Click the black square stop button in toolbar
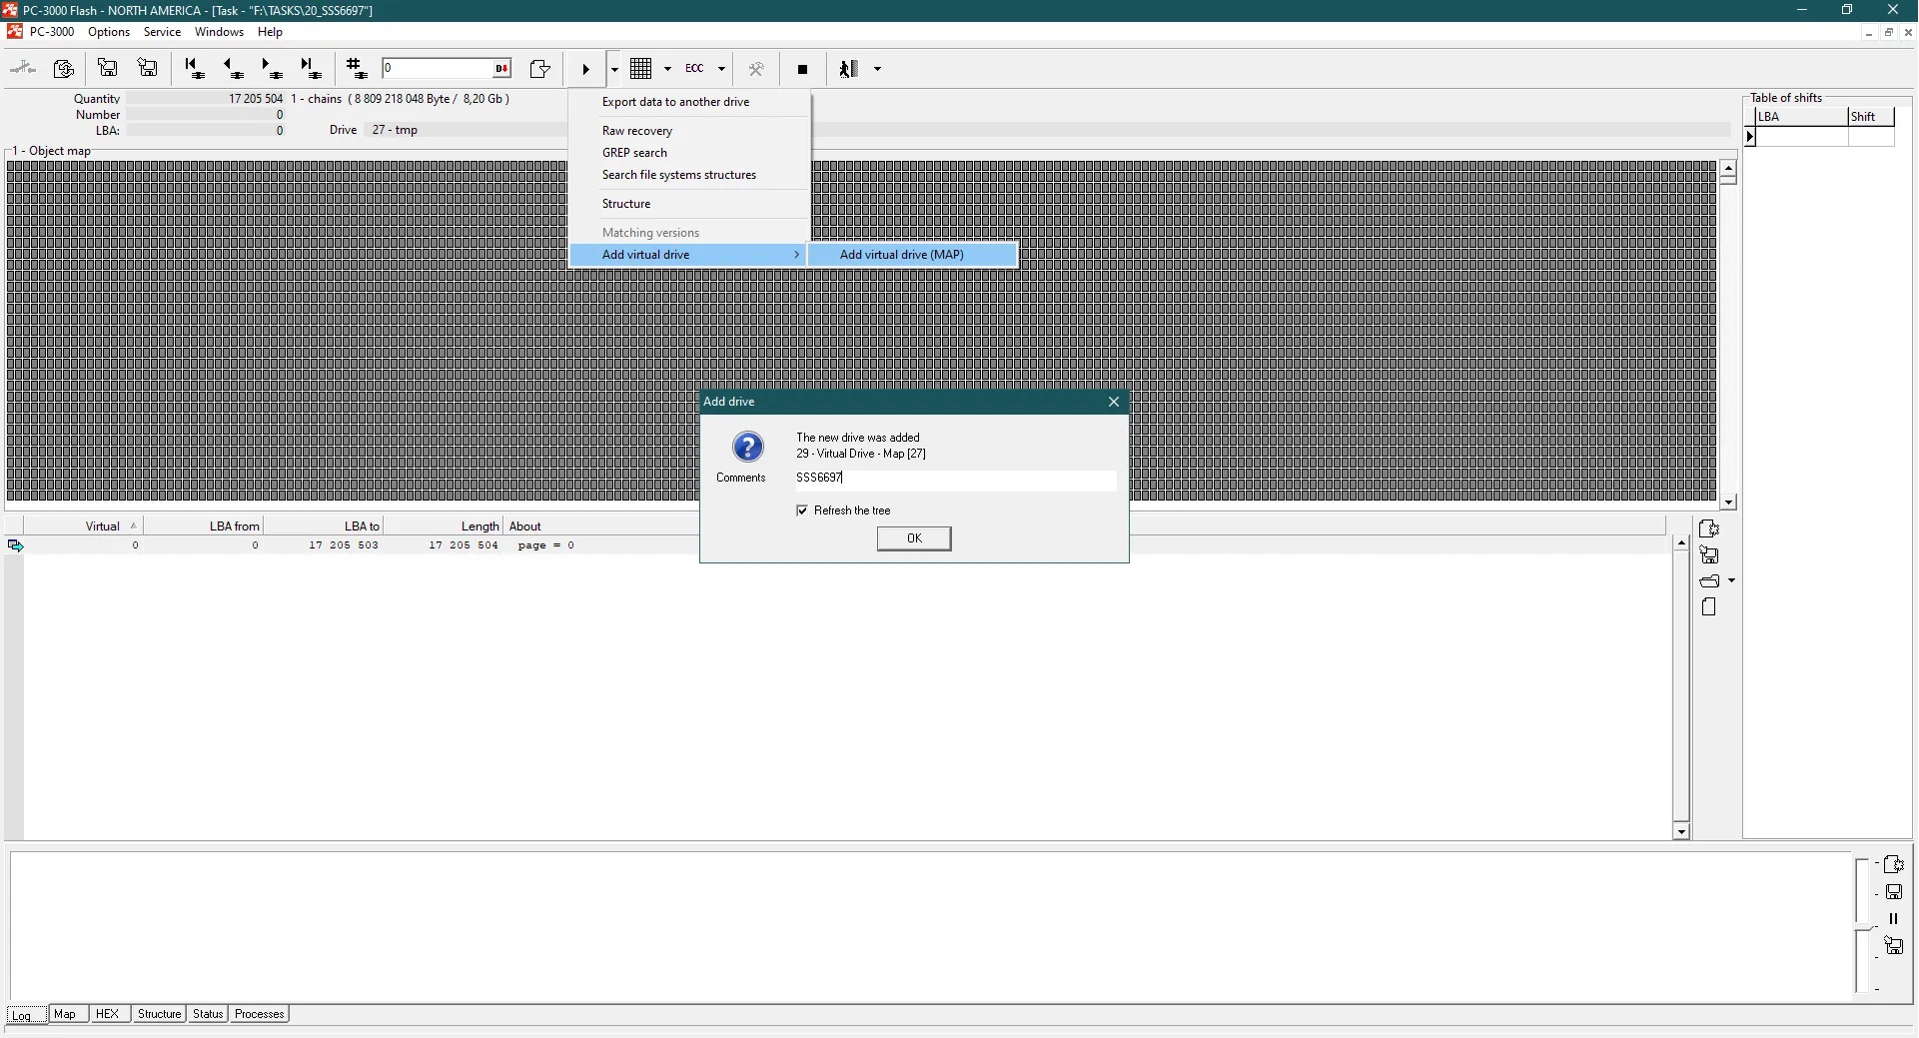This screenshot has width=1919, height=1038. click(x=802, y=69)
